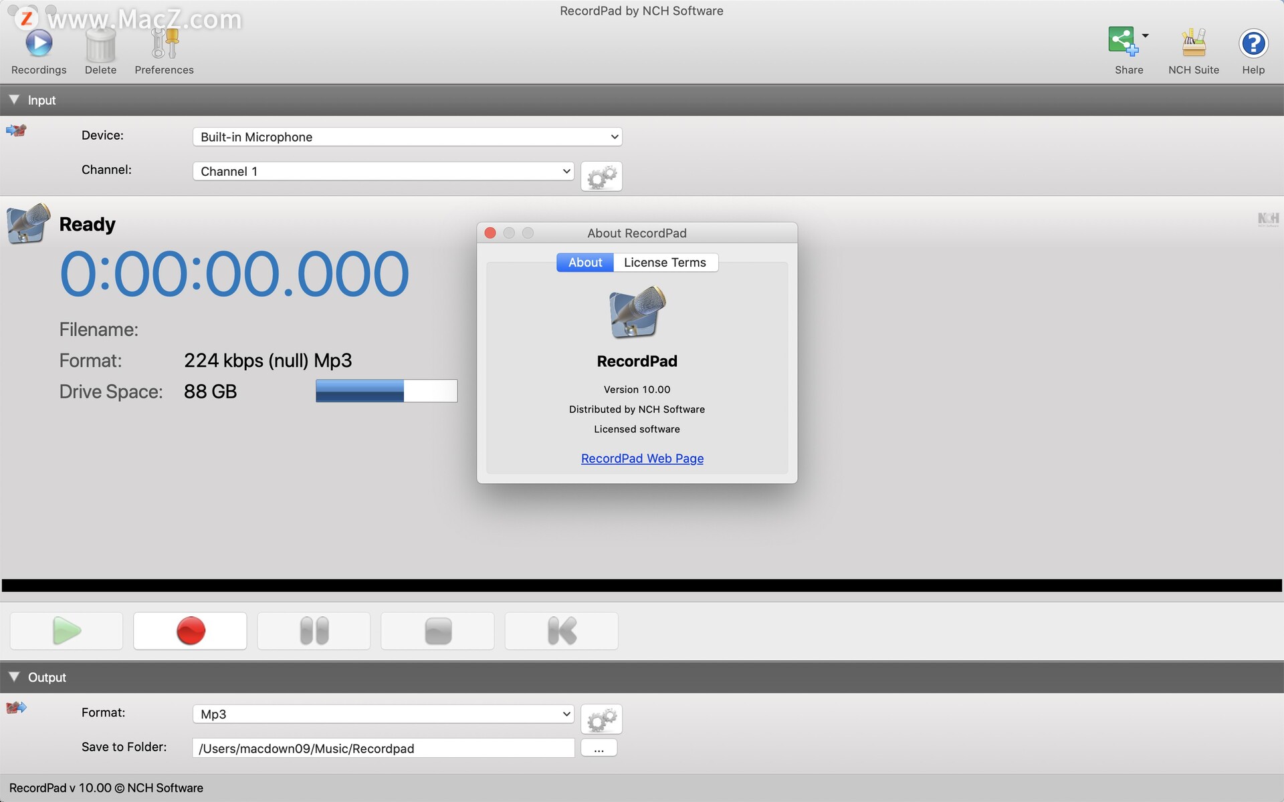Open the Device dropdown
Screen dimensions: 1284x802
(407, 137)
